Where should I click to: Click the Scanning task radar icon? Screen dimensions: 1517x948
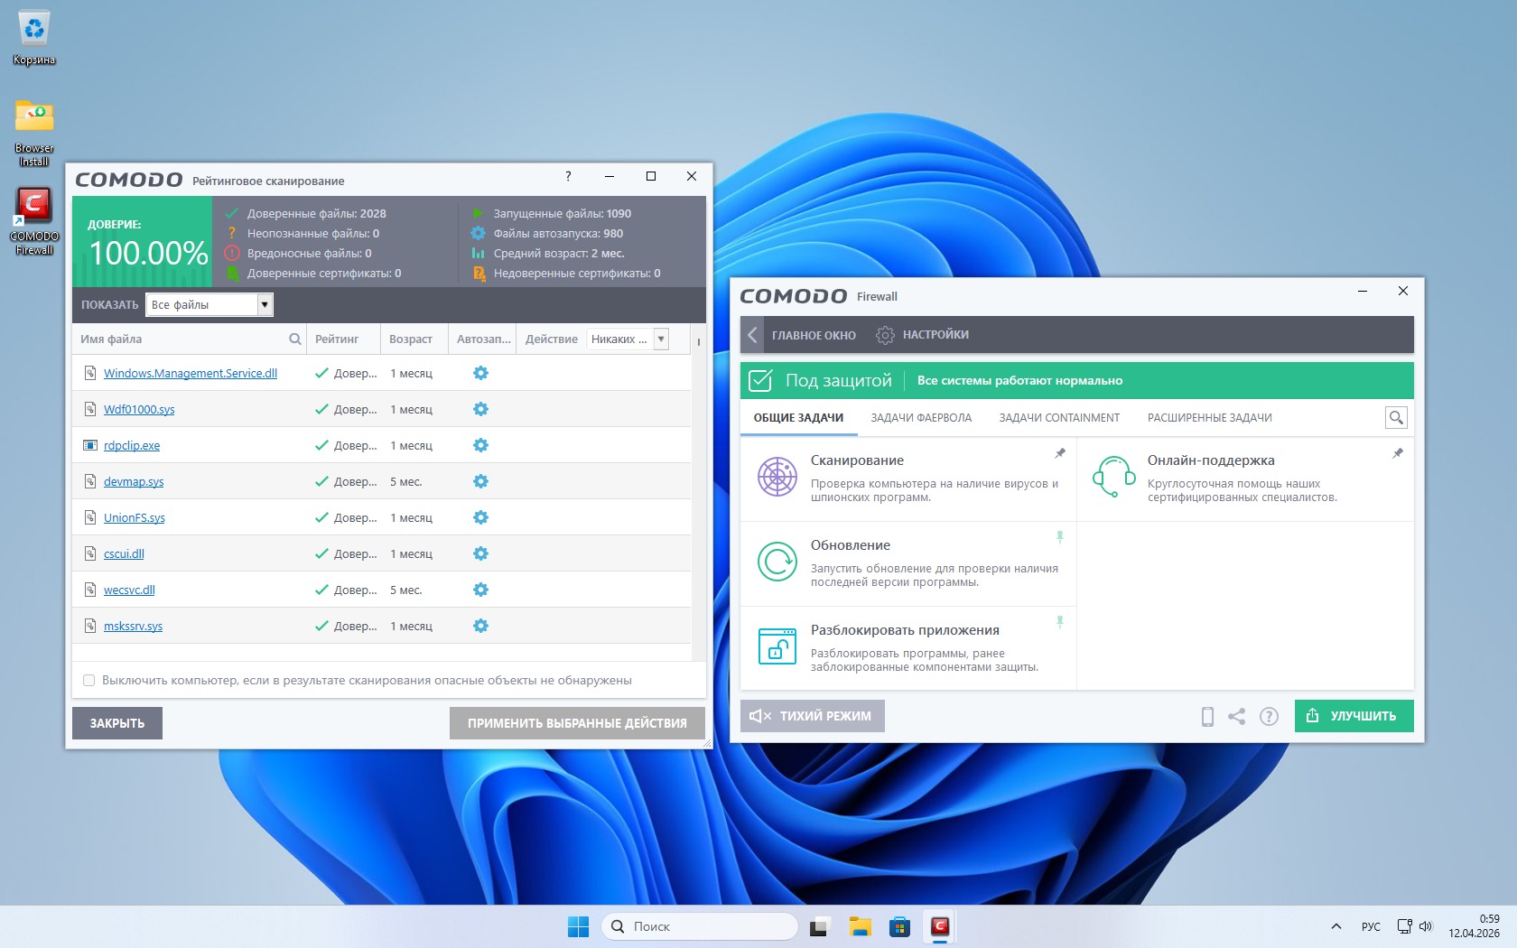777,477
